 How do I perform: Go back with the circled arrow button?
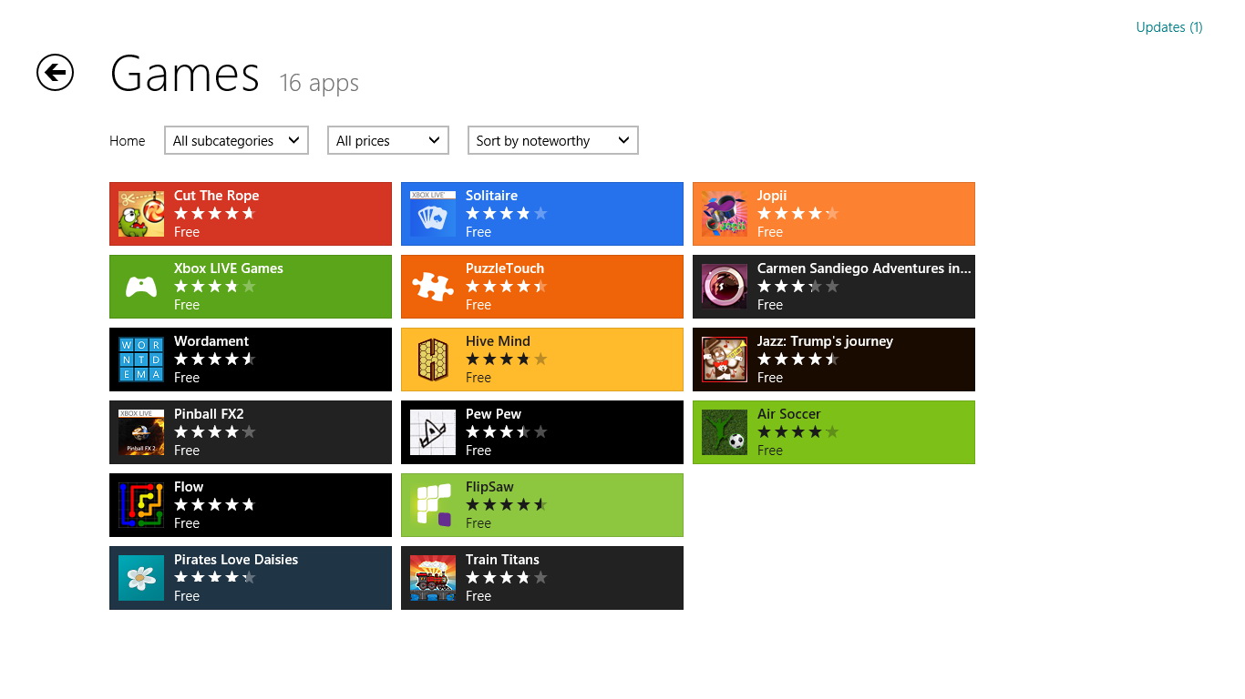click(55, 72)
